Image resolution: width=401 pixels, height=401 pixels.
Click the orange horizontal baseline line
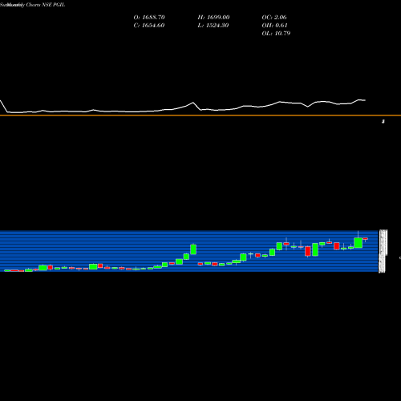200,115
